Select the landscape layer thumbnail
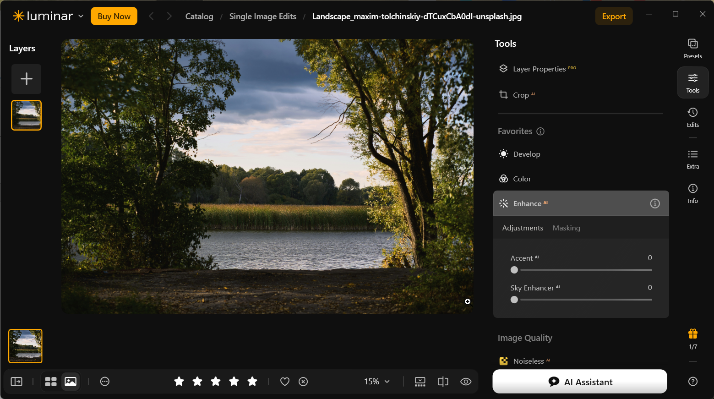Screen dimensions: 714x399 (27, 115)
